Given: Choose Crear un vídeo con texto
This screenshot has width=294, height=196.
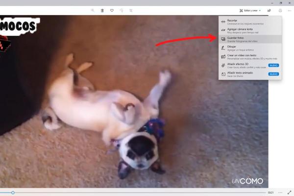Looking at the screenshot, I should (x=250, y=57).
